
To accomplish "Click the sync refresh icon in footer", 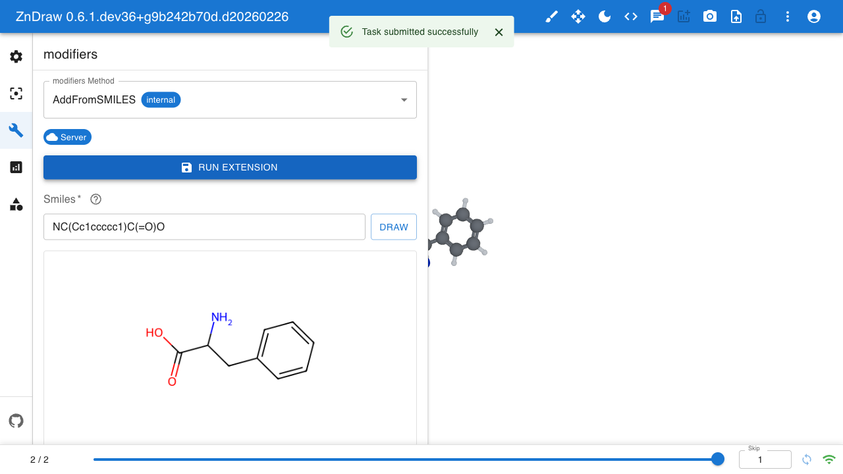I will coord(807,460).
